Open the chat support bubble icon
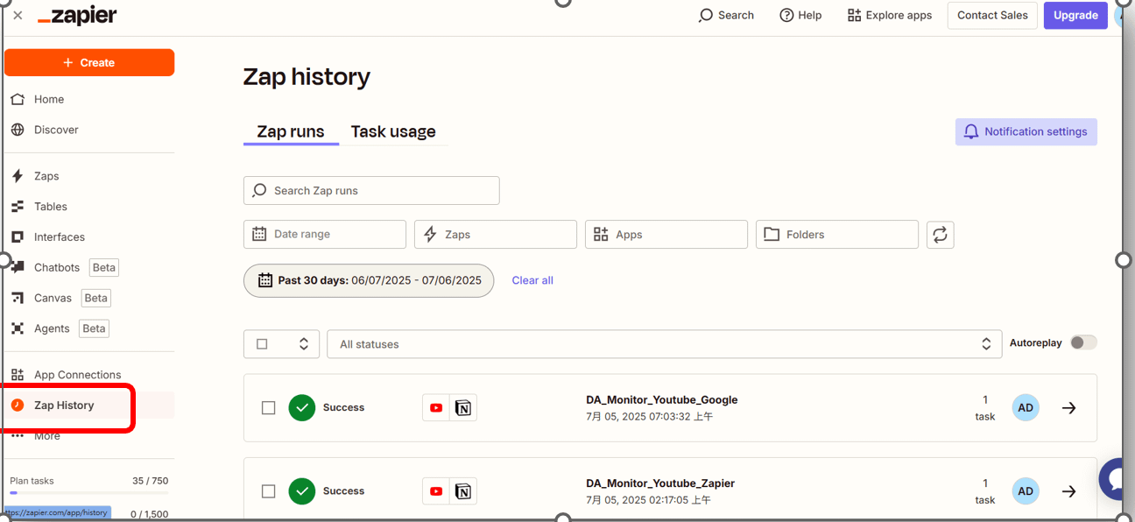Viewport: 1135px width, 522px height. 1117,478
